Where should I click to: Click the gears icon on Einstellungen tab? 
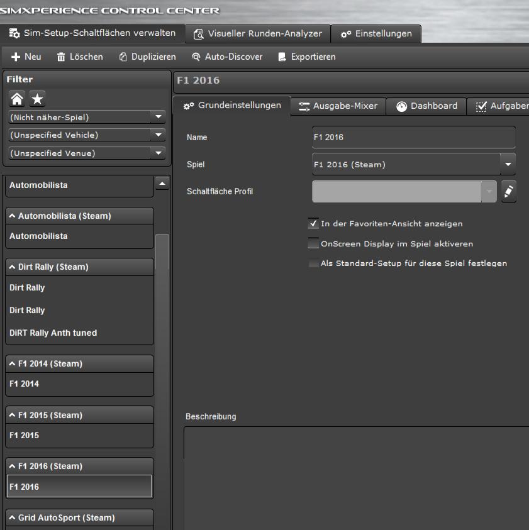(x=346, y=34)
